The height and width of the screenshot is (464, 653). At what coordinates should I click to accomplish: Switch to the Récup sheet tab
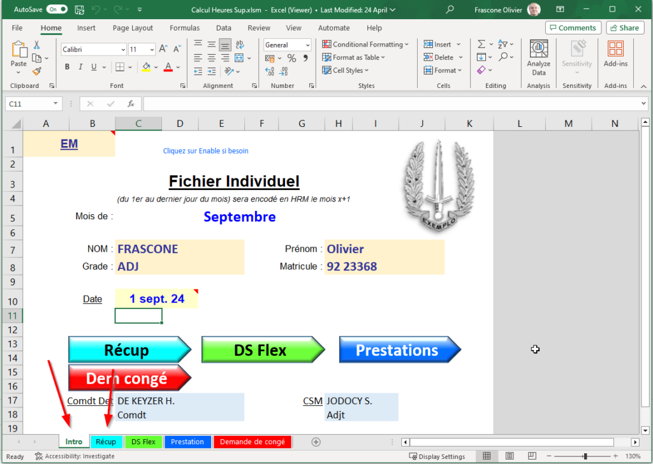(x=106, y=442)
